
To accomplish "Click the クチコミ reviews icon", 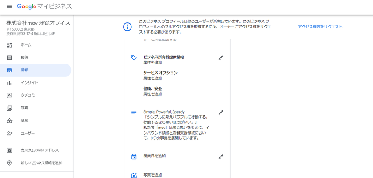I will pyautogui.click(x=9, y=95).
